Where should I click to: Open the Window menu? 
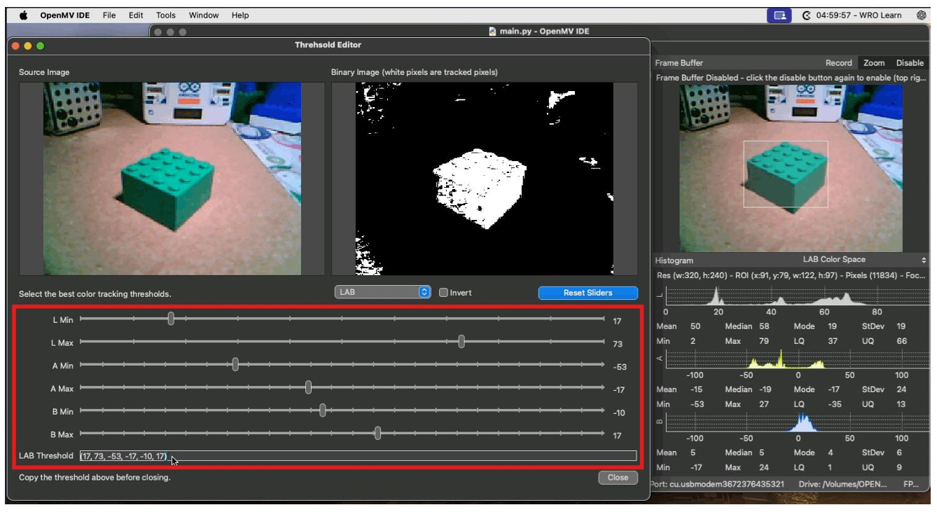coord(204,15)
